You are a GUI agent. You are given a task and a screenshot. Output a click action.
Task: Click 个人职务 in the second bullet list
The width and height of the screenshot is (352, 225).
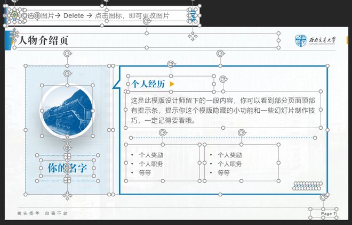(x=230, y=164)
